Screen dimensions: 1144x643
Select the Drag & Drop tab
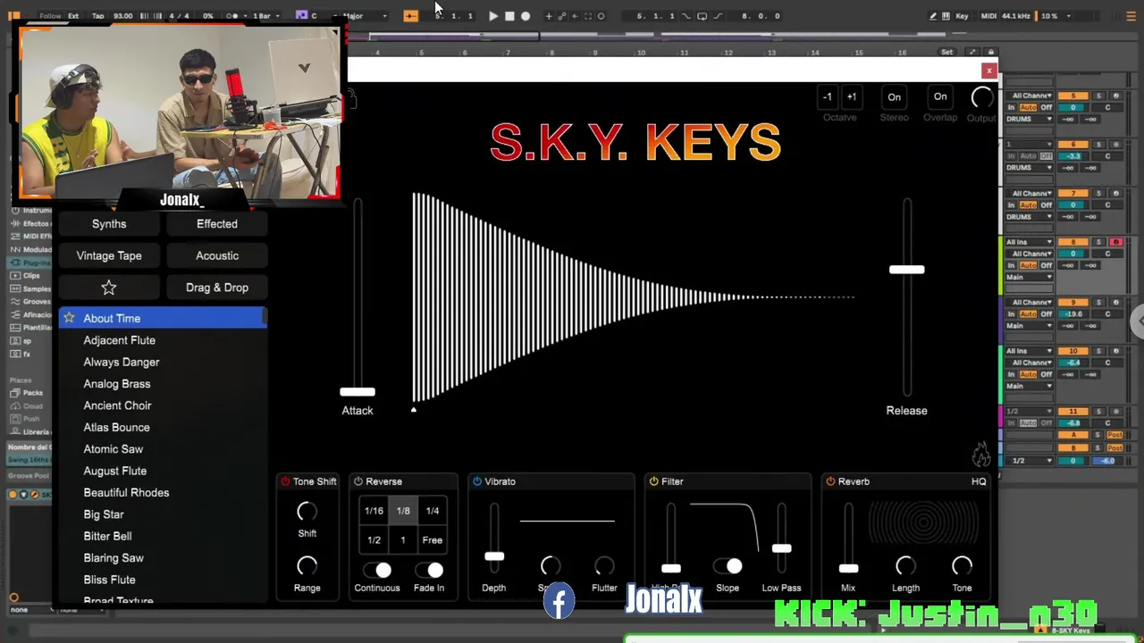[x=217, y=288]
